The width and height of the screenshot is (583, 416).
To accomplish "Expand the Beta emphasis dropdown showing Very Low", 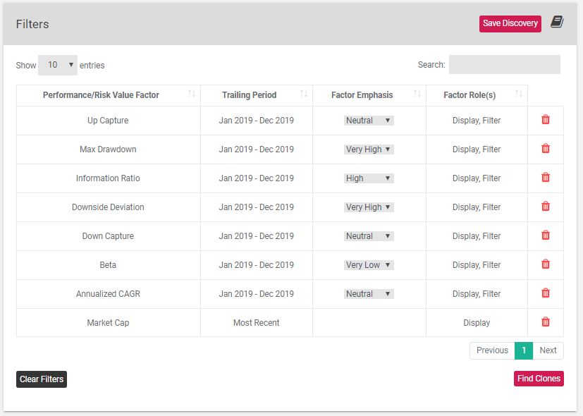I will (x=369, y=265).
